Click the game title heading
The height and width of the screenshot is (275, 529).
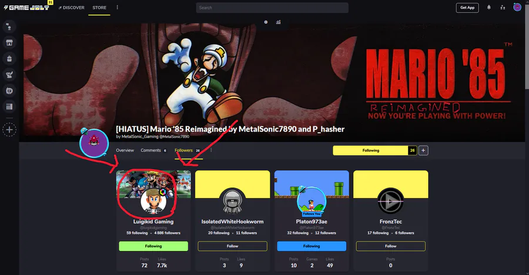[230, 129]
